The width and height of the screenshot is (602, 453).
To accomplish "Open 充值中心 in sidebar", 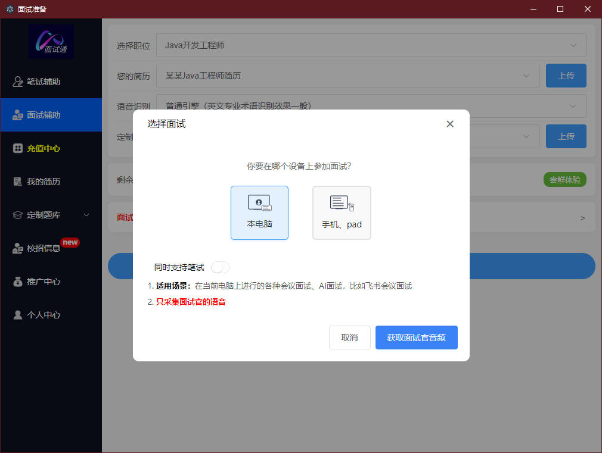I will point(51,148).
